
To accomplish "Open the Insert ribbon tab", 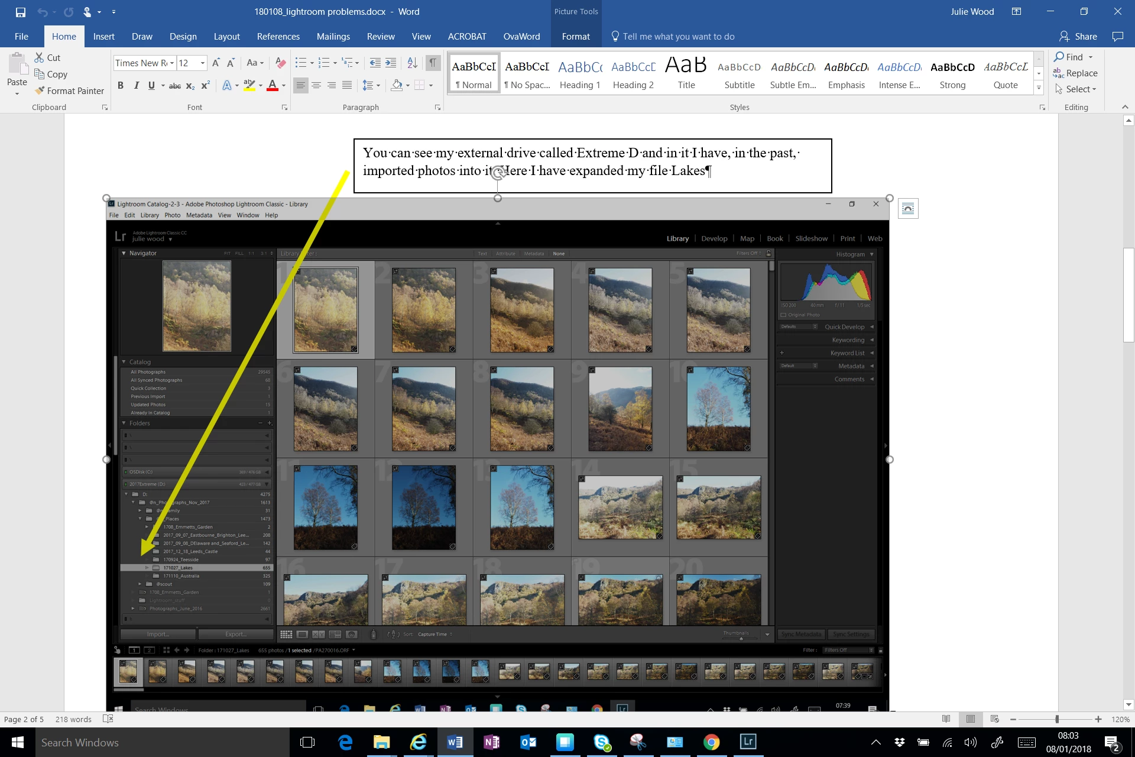I will click(x=103, y=37).
